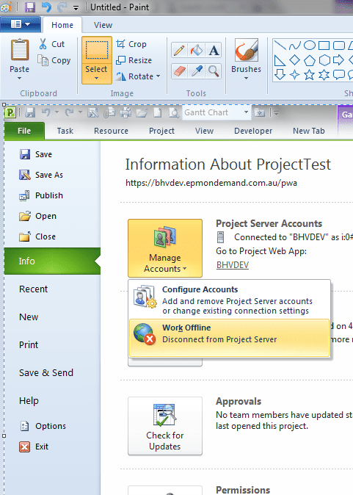Open Project Options
353x495 pixels.
(43, 426)
